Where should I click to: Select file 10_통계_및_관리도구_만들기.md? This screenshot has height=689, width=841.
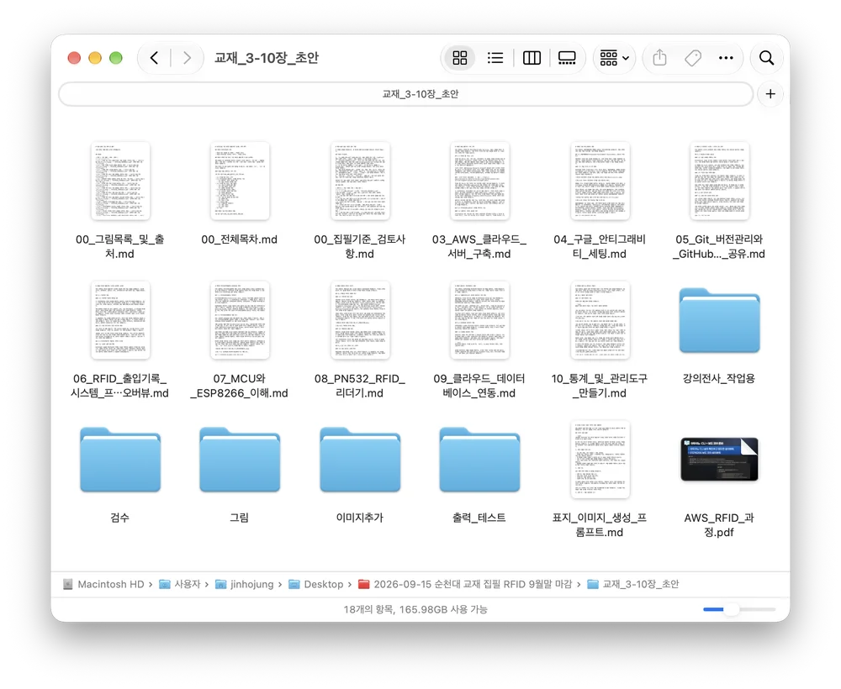pos(600,340)
